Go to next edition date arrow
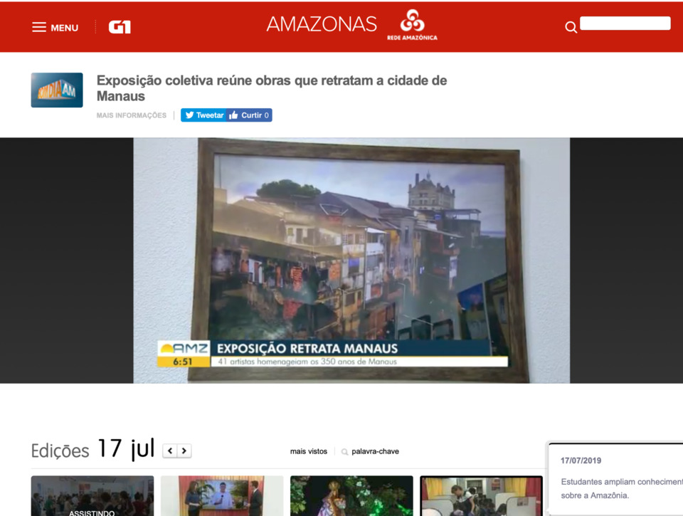Image resolution: width=683 pixels, height=516 pixels. point(184,451)
